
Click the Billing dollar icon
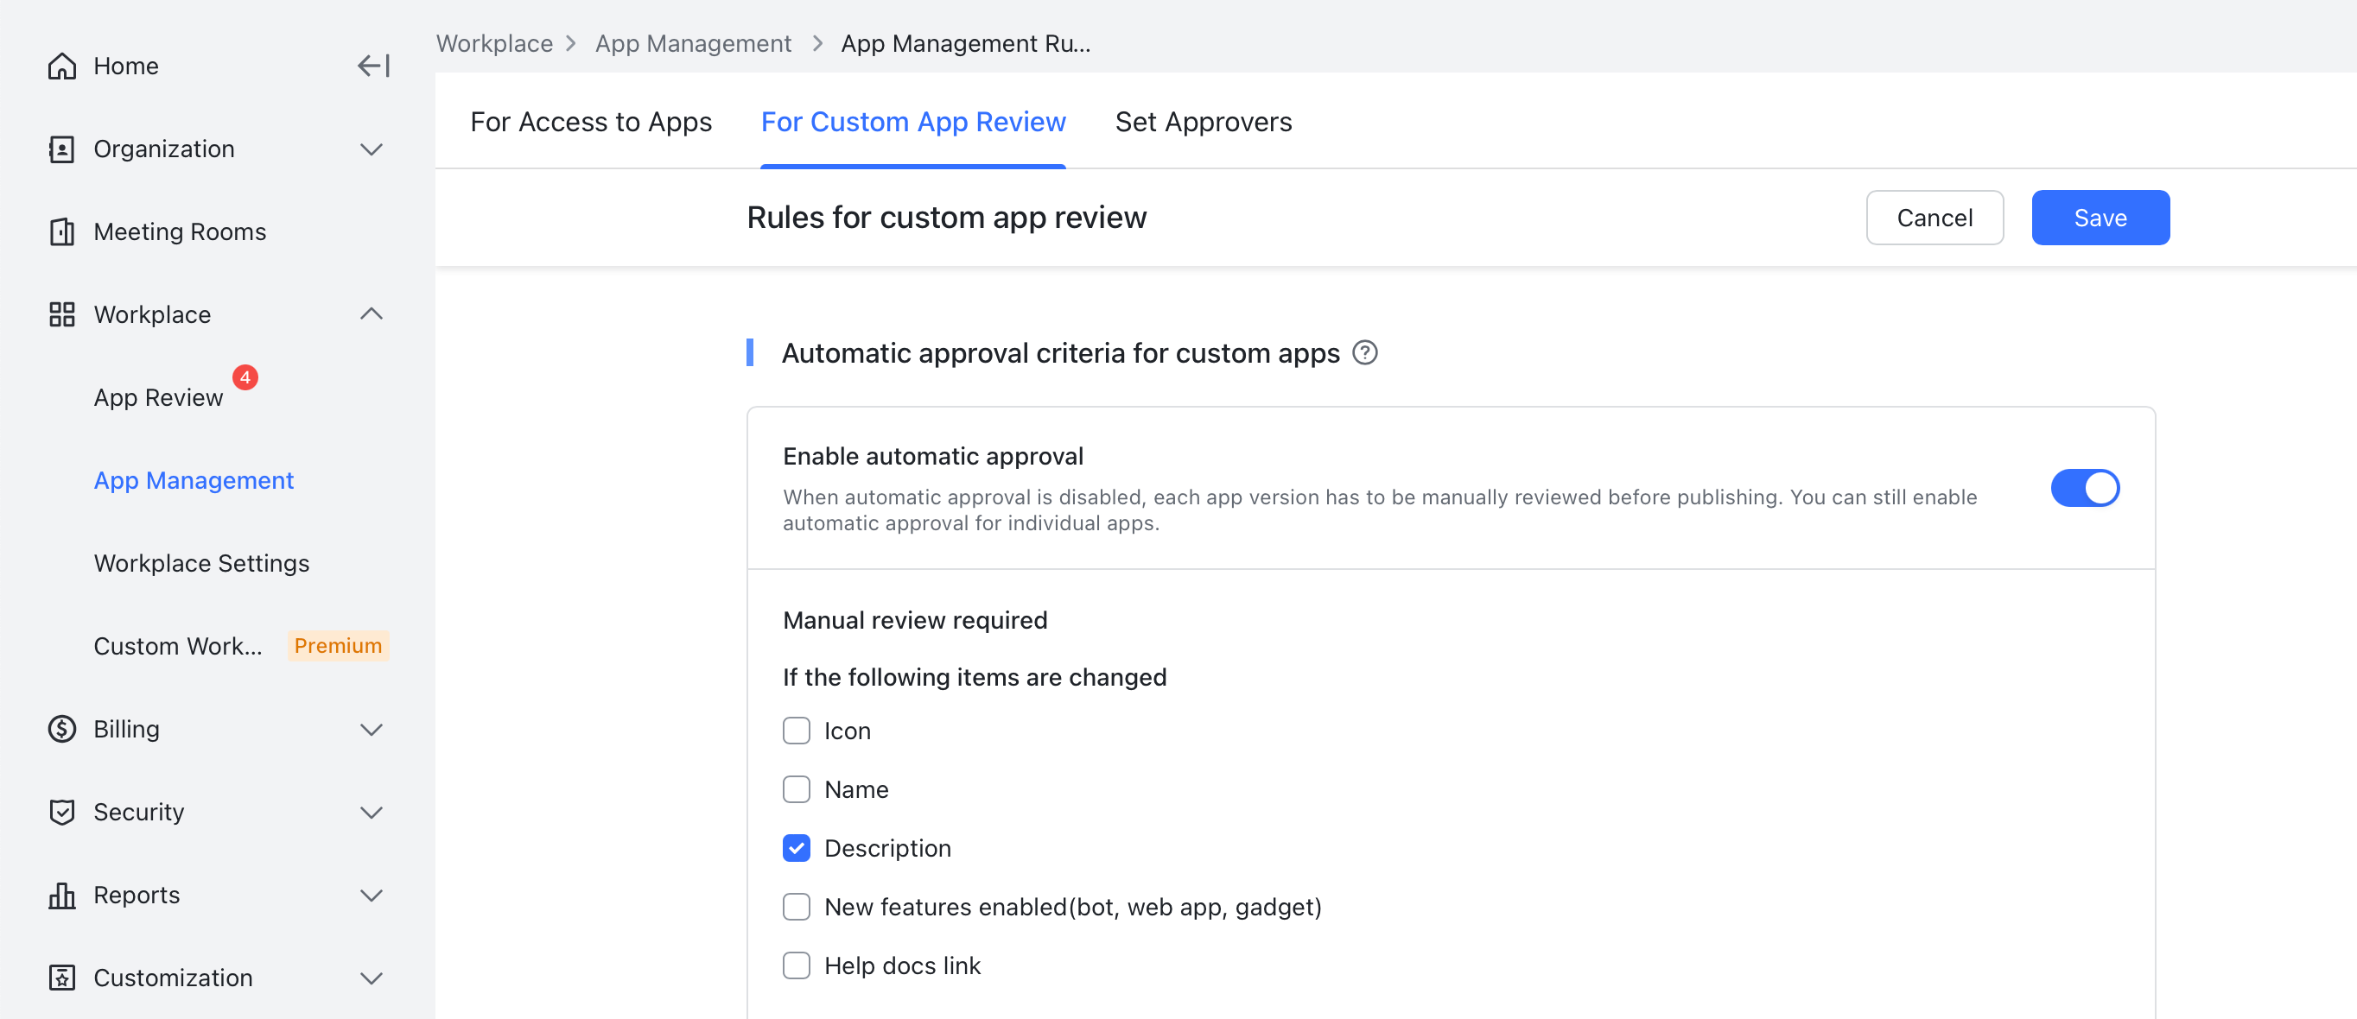coord(61,729)
